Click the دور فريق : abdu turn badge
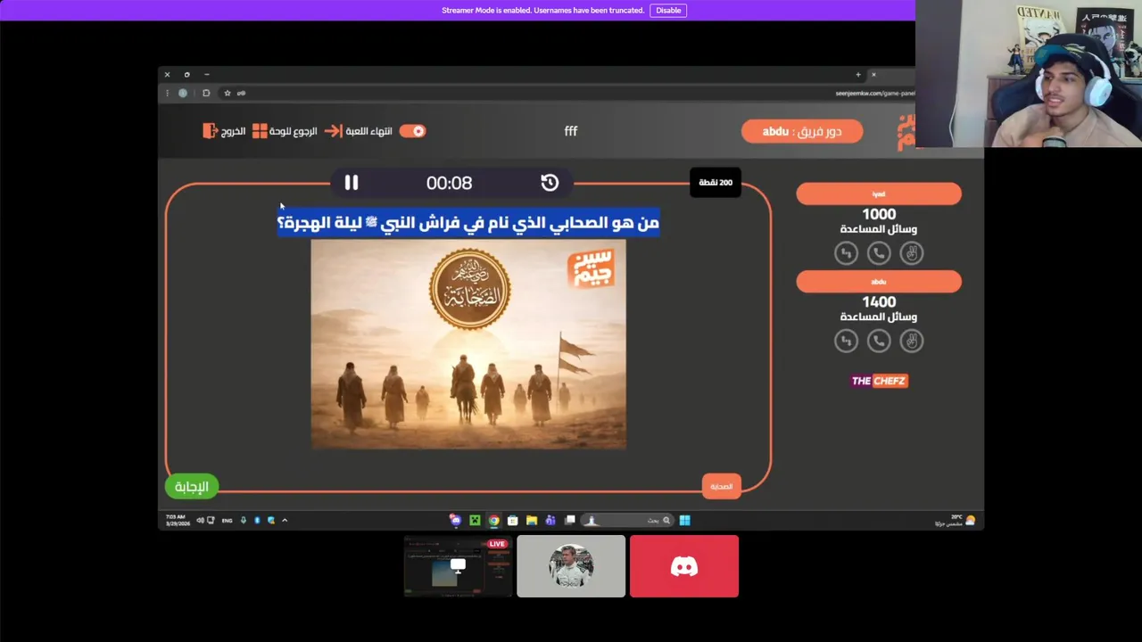Image resolution: width=1142 pixels, height=642 pixels. point(802,131)
